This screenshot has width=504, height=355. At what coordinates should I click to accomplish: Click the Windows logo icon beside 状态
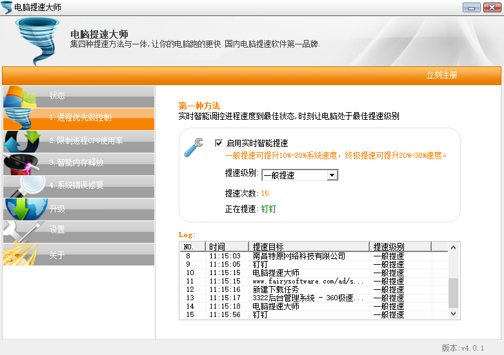coord(19,98)
